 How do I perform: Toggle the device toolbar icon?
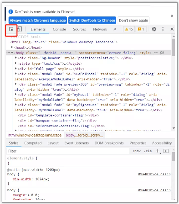[x=20, y=29]
